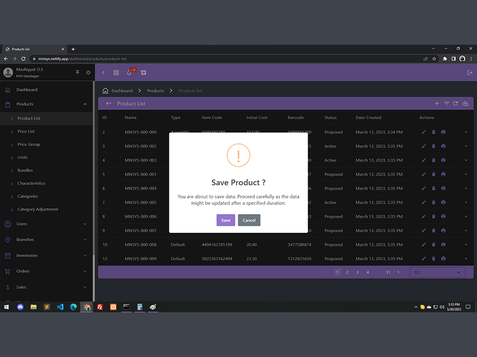
Task: Select Product List in sidebar
Action: pyautogui.click(x=46, y=119)
